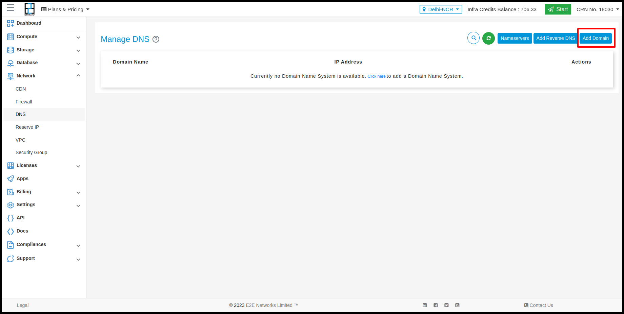
Task: Open the Contact Us footer link
Action: [539, 305]
